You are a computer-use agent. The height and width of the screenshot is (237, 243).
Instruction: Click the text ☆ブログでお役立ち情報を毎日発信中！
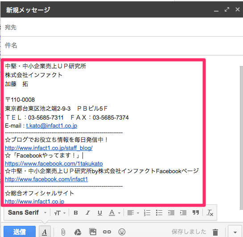(x=57, y=140)
